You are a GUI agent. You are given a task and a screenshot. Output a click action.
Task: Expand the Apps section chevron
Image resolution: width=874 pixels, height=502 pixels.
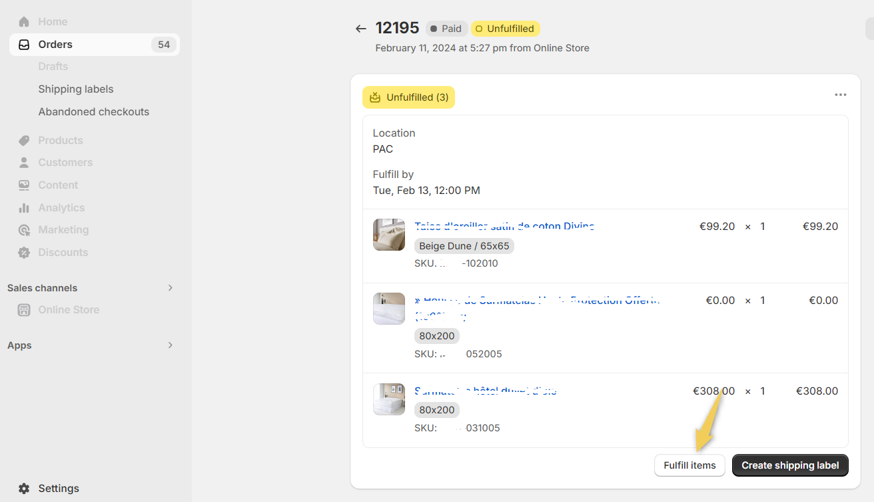tap(170, 345)
